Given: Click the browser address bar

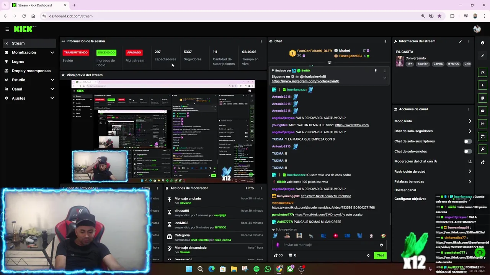Looking at the screenshot, I should 230,16.
